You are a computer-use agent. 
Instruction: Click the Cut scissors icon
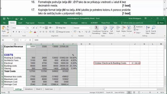8,27
